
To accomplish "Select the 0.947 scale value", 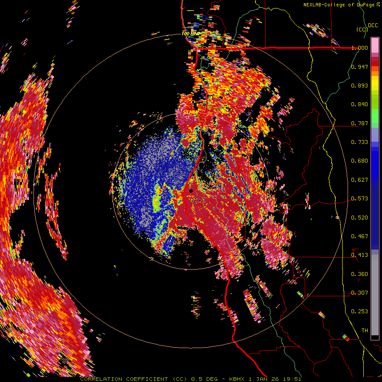I will coord(360,67).
